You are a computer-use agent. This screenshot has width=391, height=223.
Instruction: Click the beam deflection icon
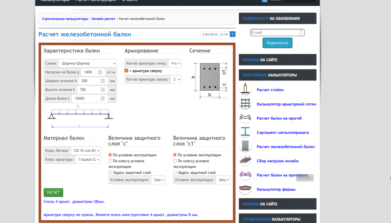point(245,118)
